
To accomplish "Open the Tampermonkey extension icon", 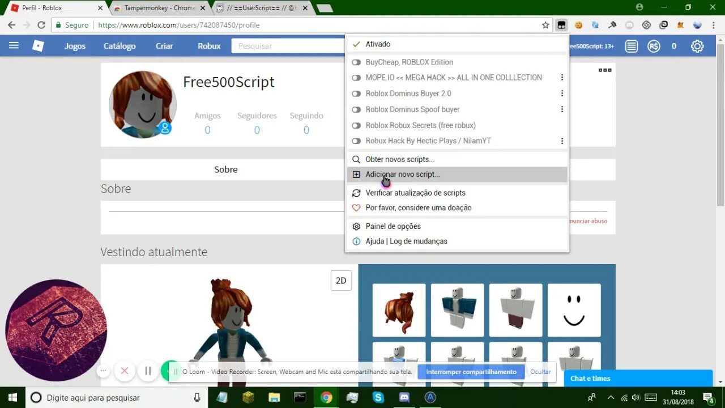I will 561,25.
